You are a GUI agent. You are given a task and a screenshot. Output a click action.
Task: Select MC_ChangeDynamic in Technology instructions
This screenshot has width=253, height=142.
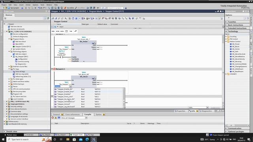pos(239,67)
